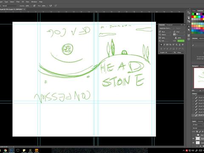The height and width of the screenshot is (153, 204).
Task: Enable airbrush build-up icon next to Flow
Action: (51, 6)
